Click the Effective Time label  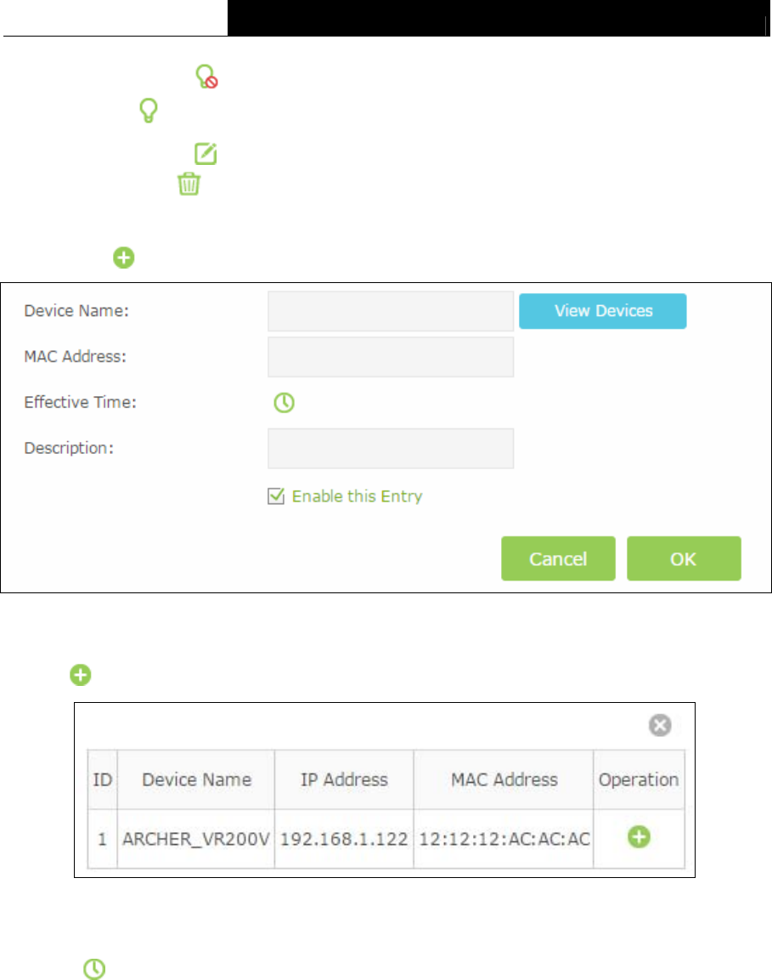coord(80,402)
